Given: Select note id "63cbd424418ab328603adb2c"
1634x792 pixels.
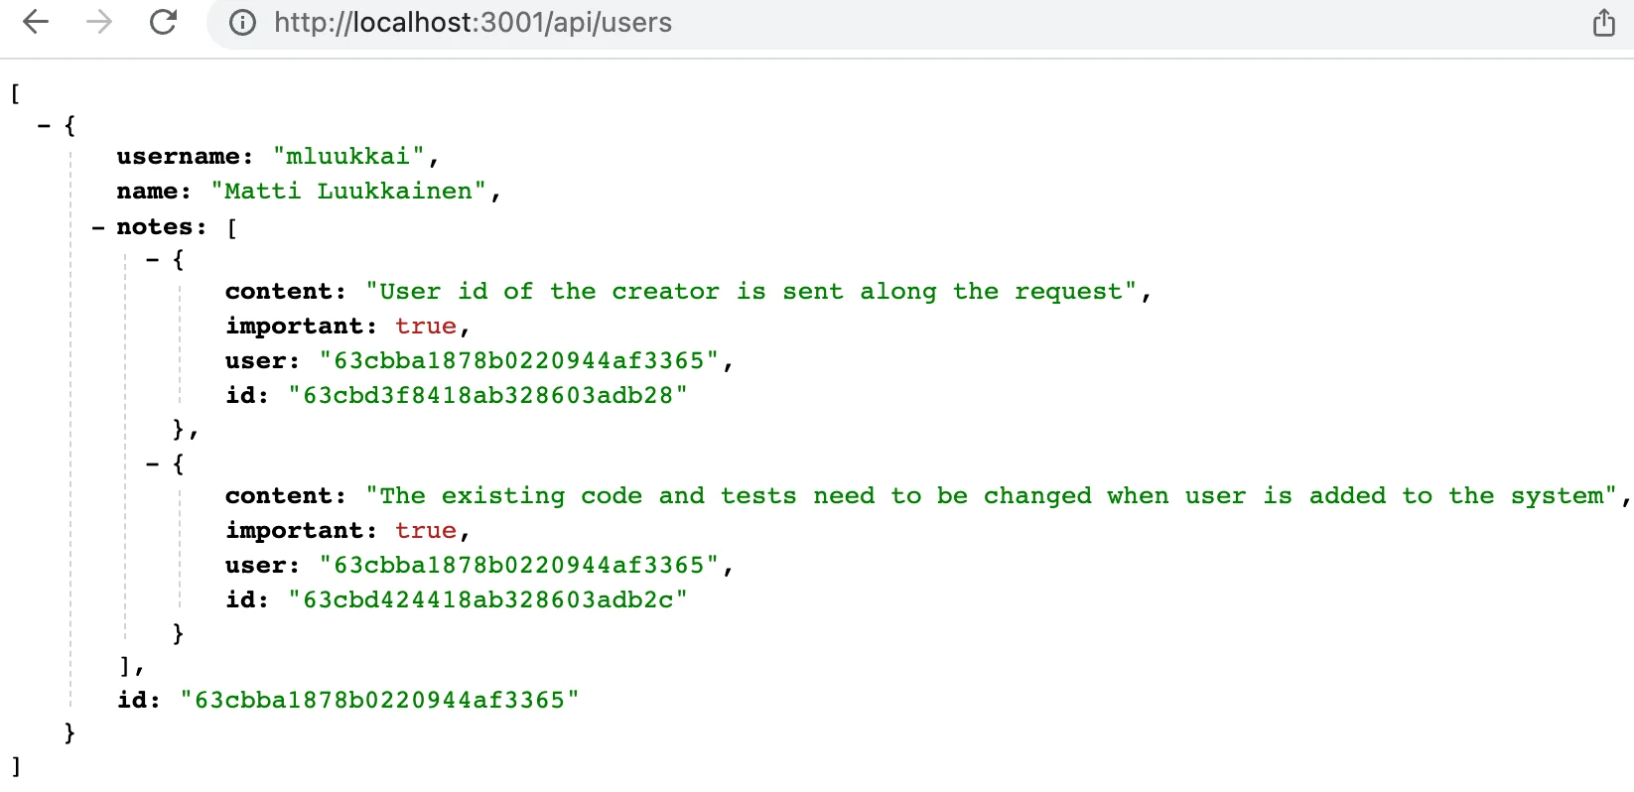Looking at the screenshot, I should (487, 600).
